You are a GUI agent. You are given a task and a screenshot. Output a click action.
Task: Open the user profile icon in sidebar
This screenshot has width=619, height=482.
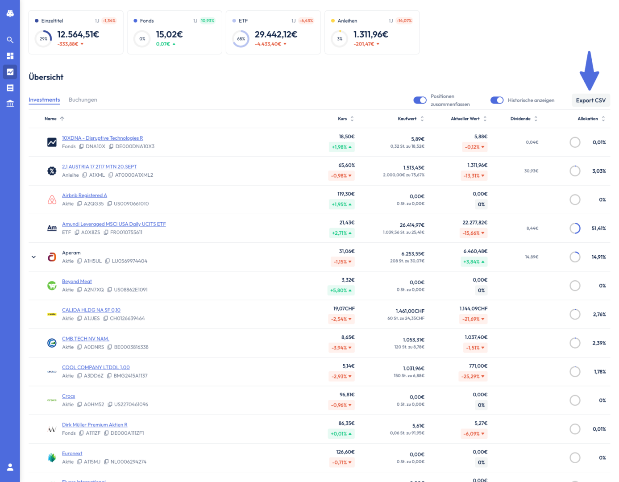coord(10,467)
